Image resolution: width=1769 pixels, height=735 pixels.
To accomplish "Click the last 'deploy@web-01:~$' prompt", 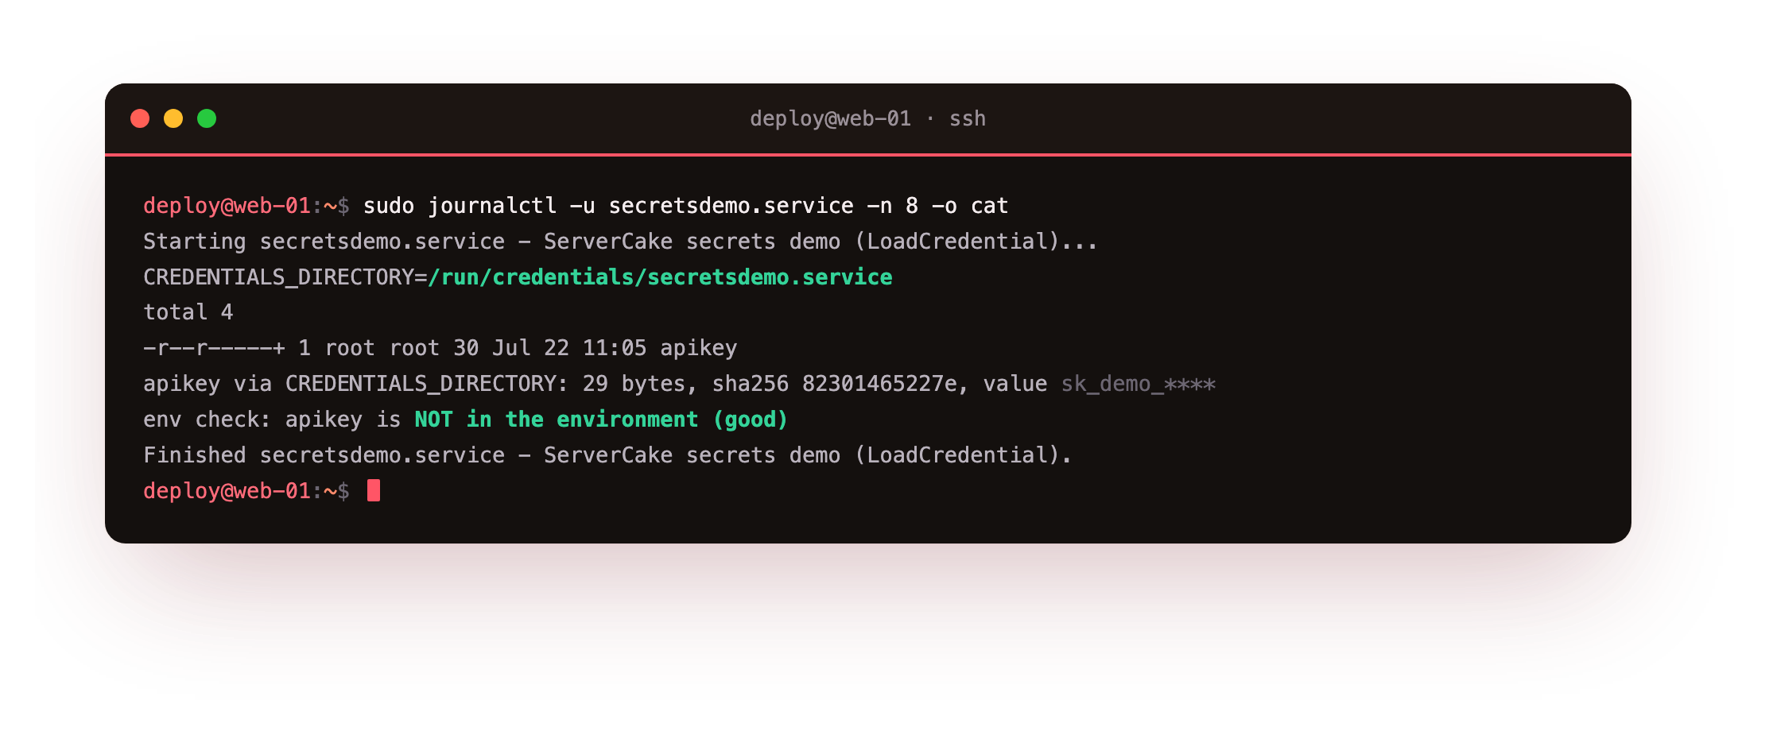I will (x=246, y=491).
